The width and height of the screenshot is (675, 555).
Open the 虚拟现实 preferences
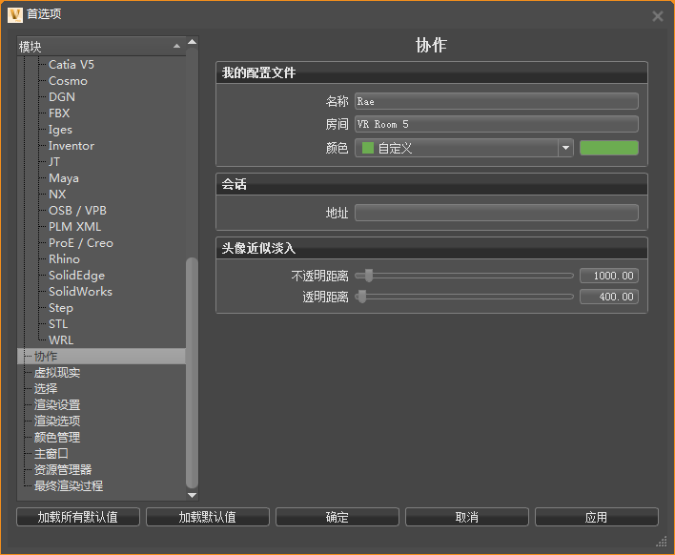(x=57, y=373)
